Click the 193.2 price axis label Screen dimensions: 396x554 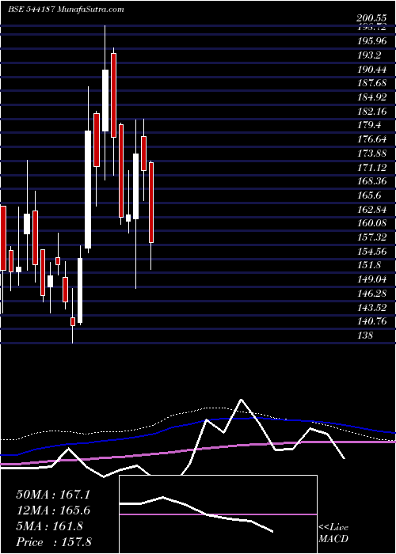coord(369,55)
